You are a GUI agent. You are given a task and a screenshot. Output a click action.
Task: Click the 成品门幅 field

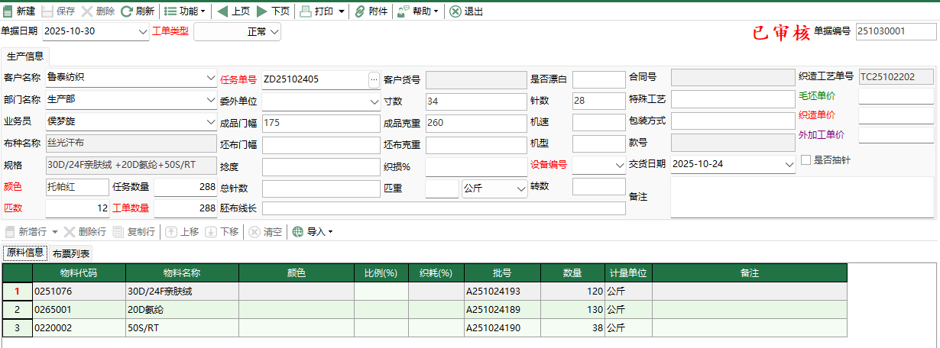pos(320,123)
